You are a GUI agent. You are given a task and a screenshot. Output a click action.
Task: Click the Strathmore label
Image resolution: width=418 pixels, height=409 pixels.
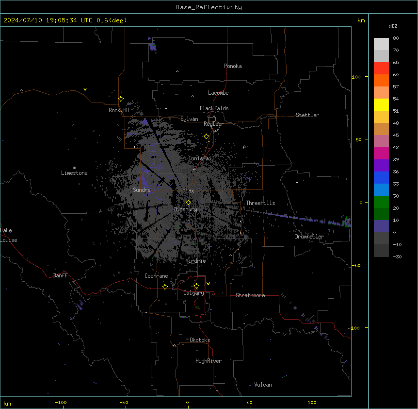coord(250,295)
